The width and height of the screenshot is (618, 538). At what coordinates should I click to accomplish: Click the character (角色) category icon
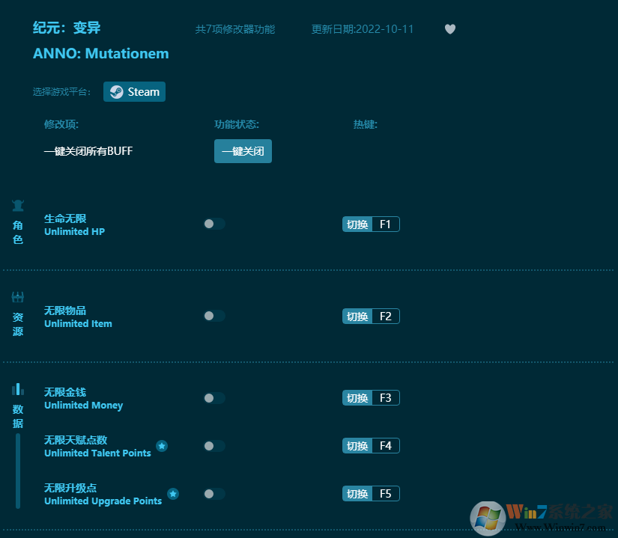(x=18, y=205)
